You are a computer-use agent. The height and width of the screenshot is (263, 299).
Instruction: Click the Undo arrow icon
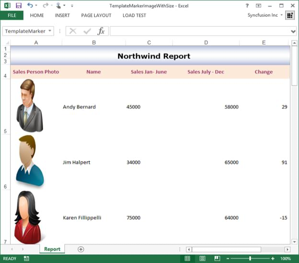[30, 6]
